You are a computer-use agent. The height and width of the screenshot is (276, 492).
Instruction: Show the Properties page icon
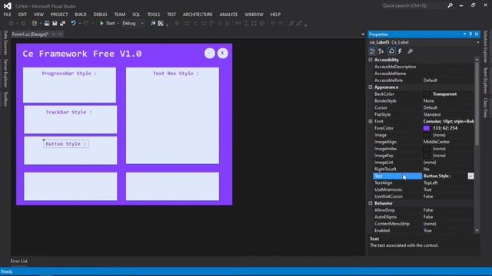pos(391,51)
